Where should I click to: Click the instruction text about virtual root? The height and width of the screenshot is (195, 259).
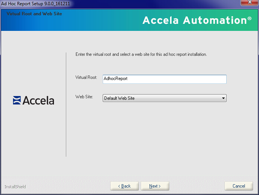click(x=141, y=54)
